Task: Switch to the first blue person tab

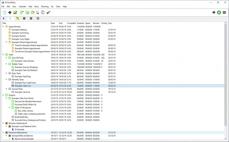Action: pos(3,19)
